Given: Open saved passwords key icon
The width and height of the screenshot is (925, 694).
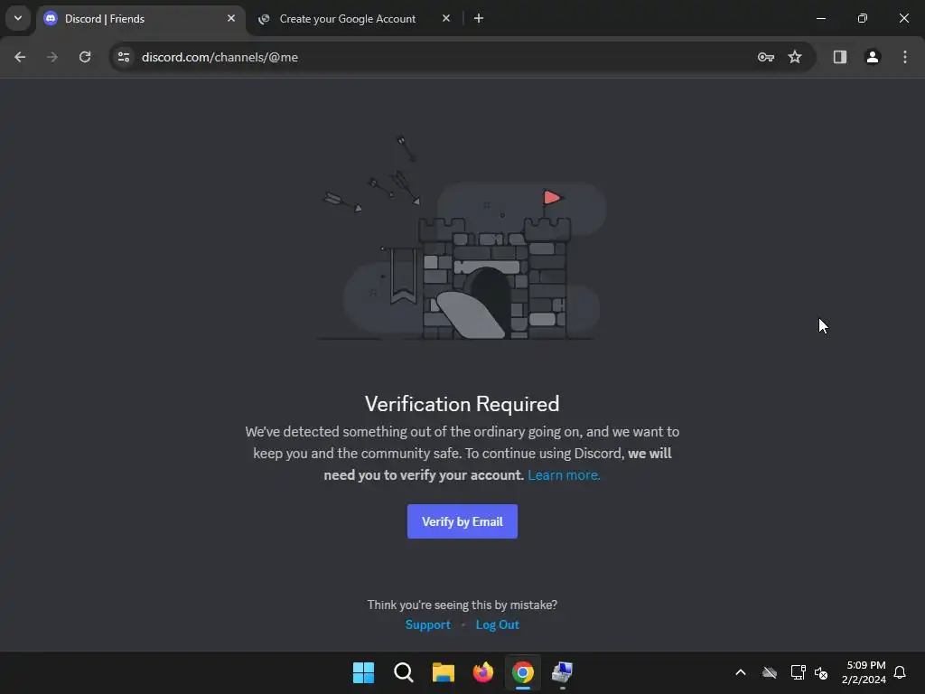Looking at the screenshot, I should (766, 57).
